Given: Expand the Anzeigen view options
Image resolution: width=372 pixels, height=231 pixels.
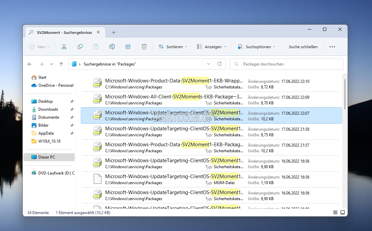Looking at the screenshot, I should pos(212,47).
